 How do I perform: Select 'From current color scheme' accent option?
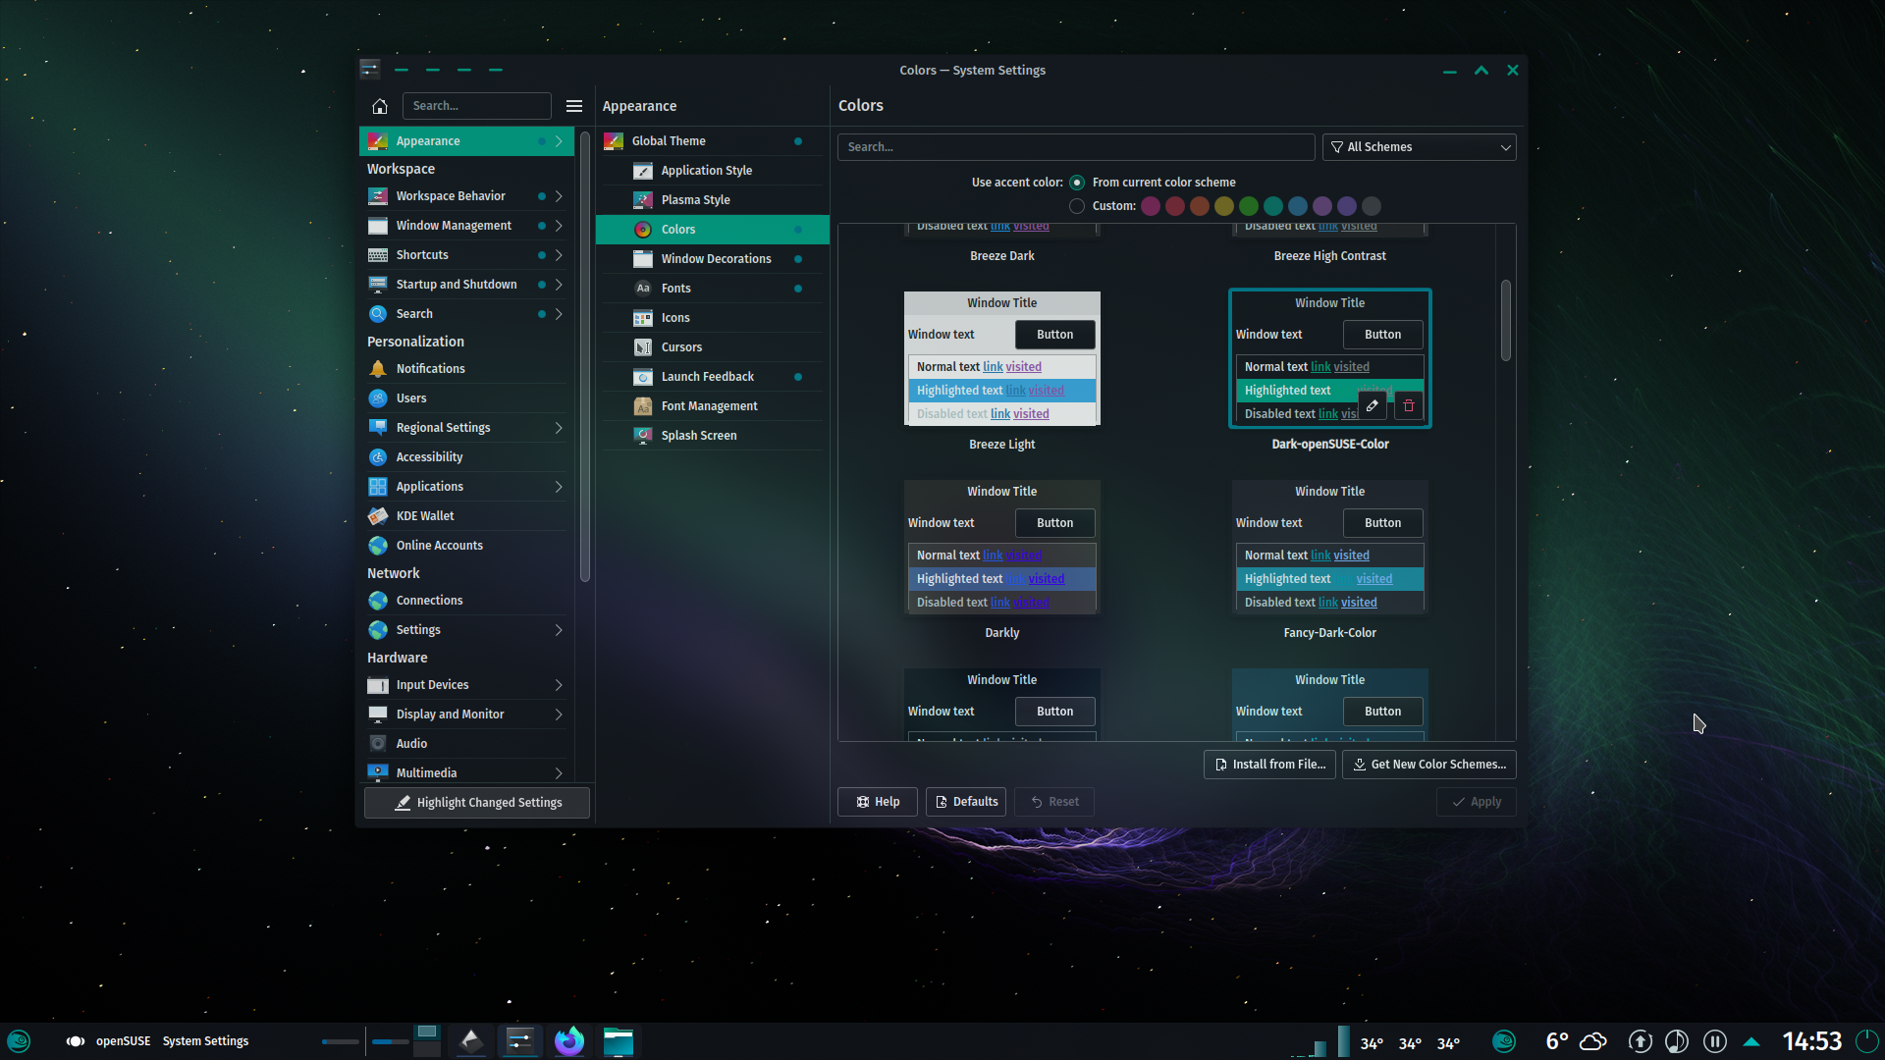(x=1077, y=183)
